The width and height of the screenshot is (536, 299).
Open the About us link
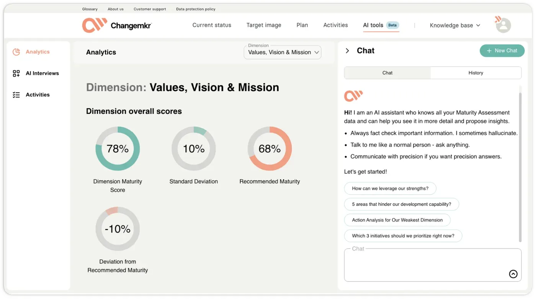coord(116,9)
